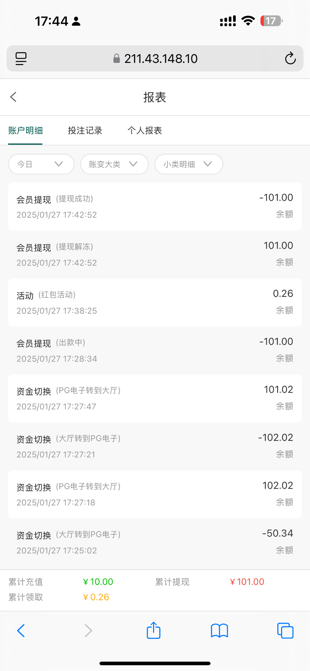Tap the address bar showing 211.43.148.10
The image size is (310, 671).
[x=155, y=58]
